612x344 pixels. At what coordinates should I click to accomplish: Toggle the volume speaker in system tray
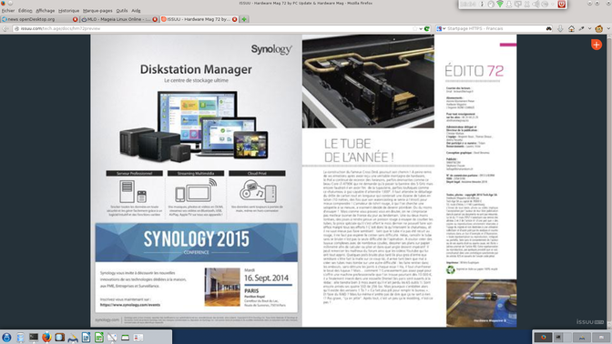(x=535, y=5)
